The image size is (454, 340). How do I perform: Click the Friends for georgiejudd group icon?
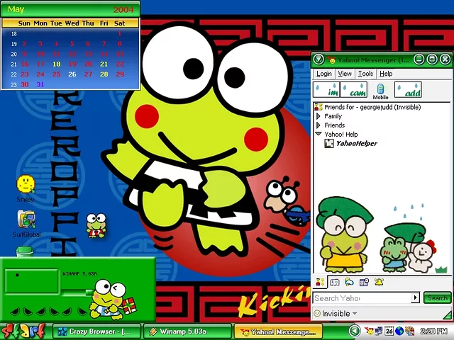coord(319,107)
